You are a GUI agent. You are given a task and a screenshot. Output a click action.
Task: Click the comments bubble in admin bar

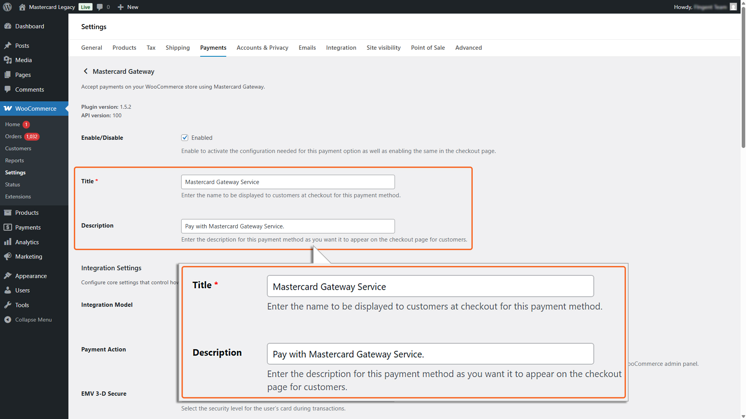pos(100,7)
